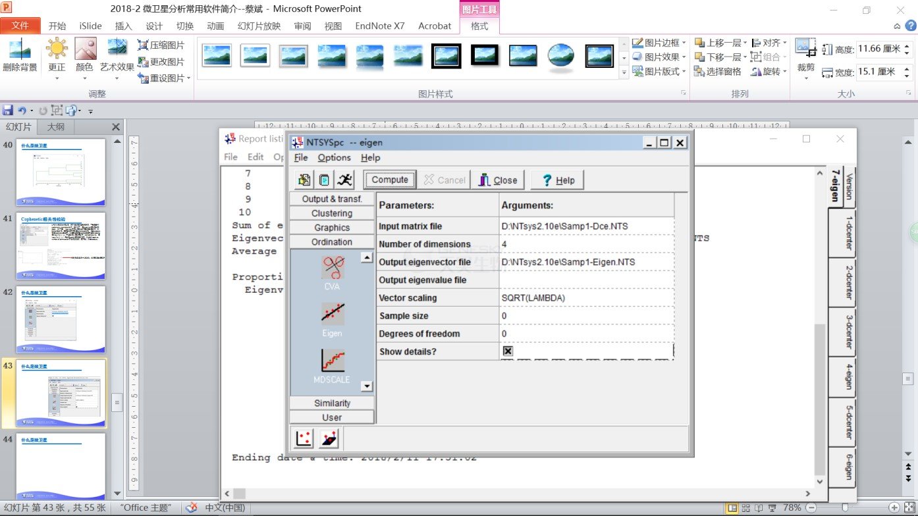Open the Color (颜色) picture tool
918x516 pixels.
point(85,58)
